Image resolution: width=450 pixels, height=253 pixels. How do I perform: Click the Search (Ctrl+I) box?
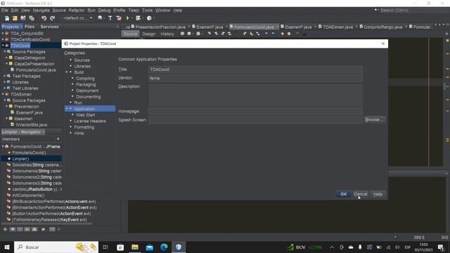coord(413,11)
